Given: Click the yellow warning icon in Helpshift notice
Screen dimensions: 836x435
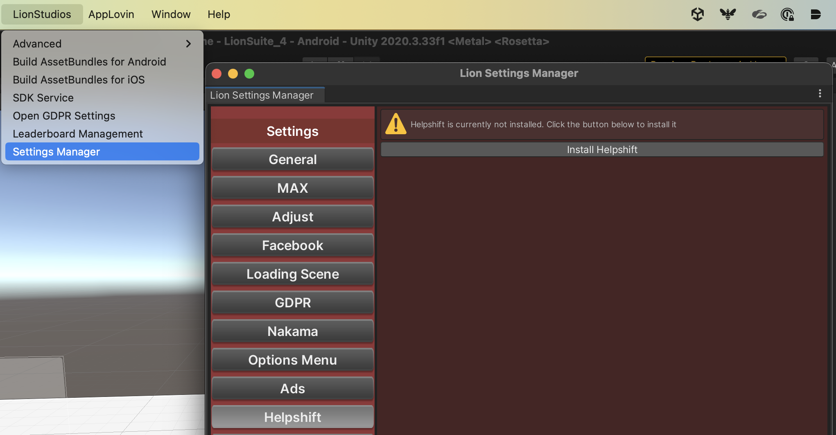Looking at the screenshot, I should click(x=396, y=124).
